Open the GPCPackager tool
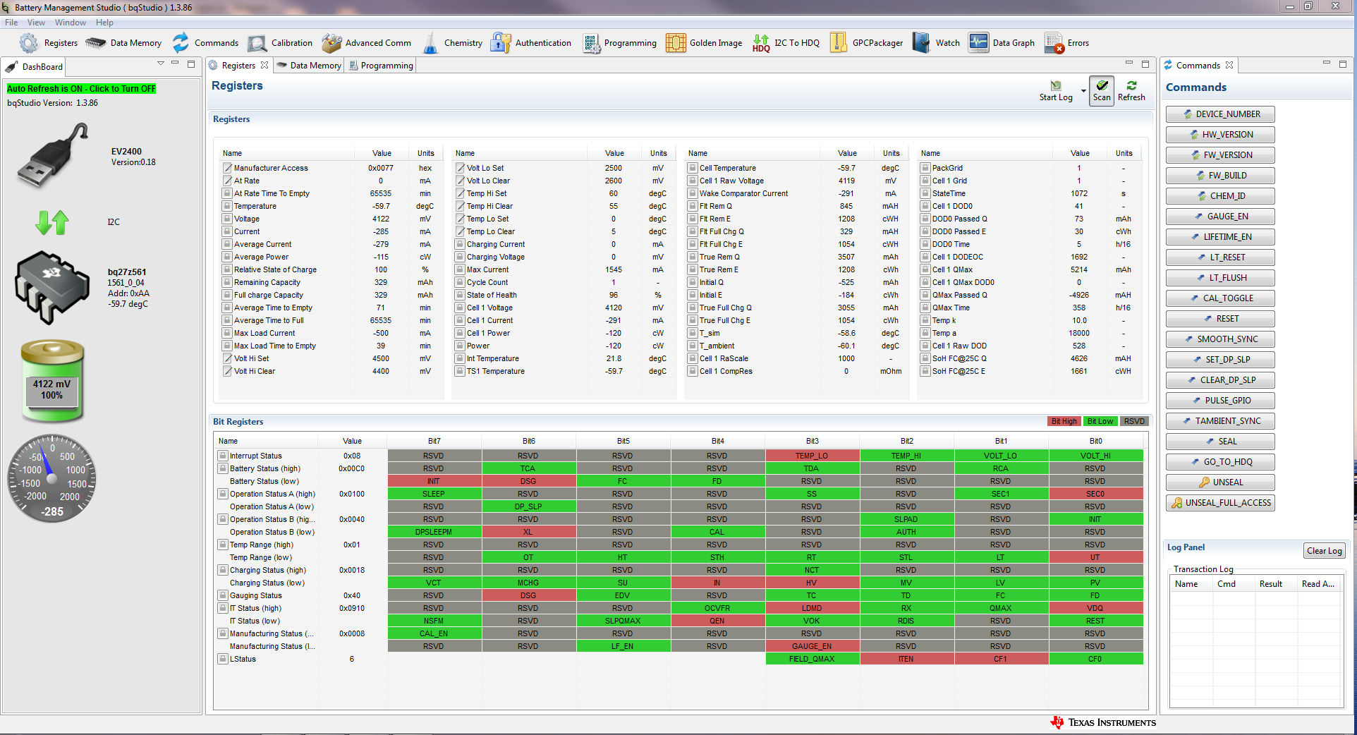The height and width of the screenshot is (735, 1357). [x=866, y=43]
